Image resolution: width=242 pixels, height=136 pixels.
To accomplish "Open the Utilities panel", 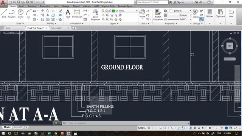I will 209,13.
